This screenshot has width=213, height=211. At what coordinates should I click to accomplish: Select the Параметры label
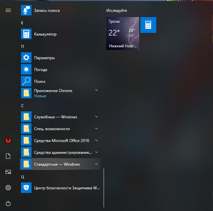click(x=44, y=58)
